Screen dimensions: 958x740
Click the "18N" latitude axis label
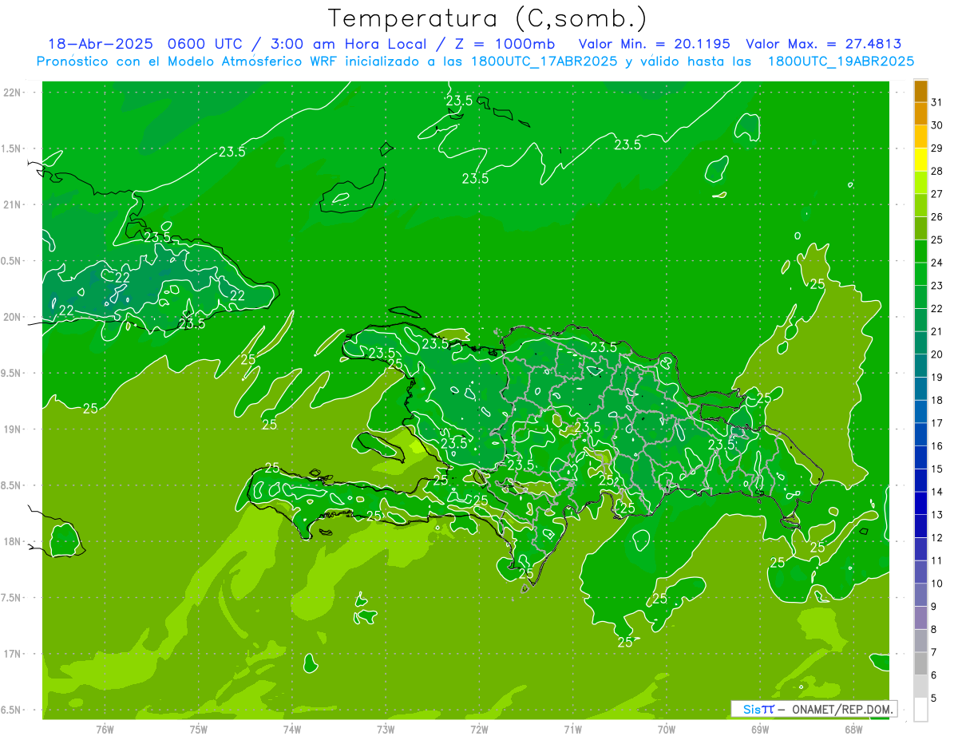click(13, 542)
